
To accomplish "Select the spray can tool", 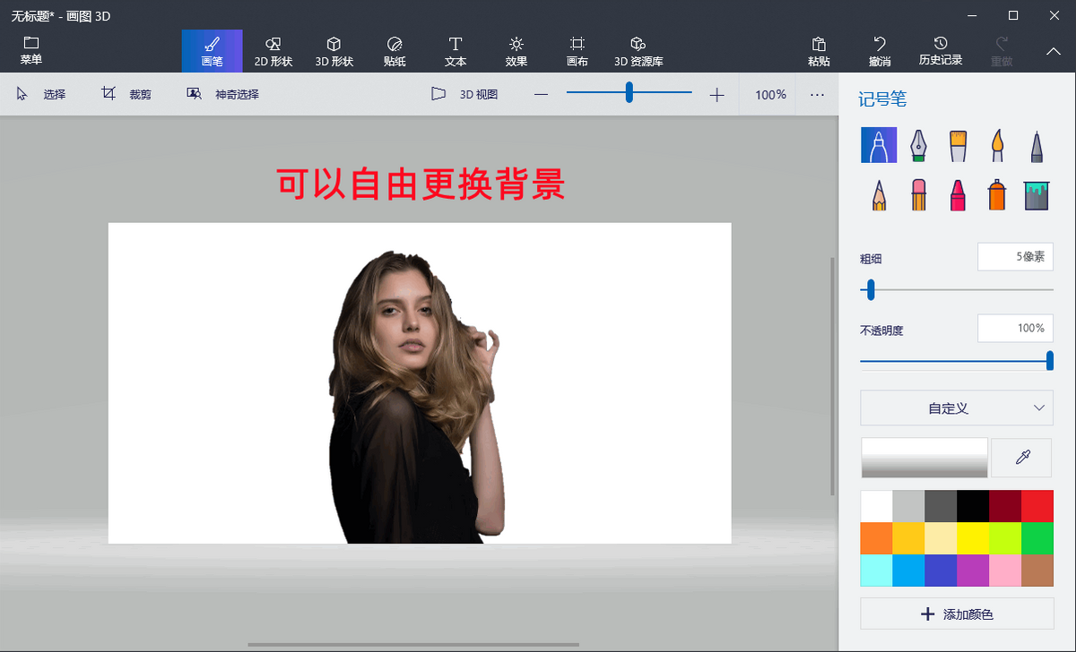I will (997, 194).
